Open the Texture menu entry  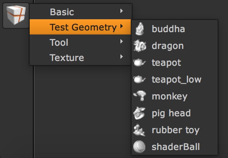pos(81,57)
